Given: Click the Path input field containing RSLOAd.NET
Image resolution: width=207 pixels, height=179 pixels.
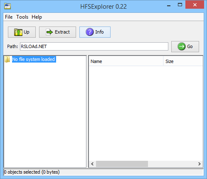Looking at the screenshot, I should tap(94, 46).
